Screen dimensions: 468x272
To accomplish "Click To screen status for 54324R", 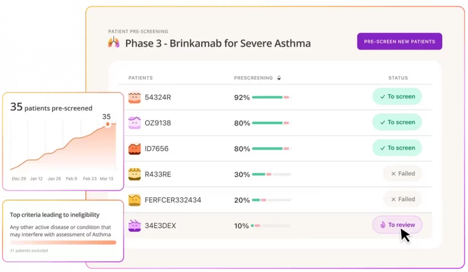I will [x=397, y=97].
